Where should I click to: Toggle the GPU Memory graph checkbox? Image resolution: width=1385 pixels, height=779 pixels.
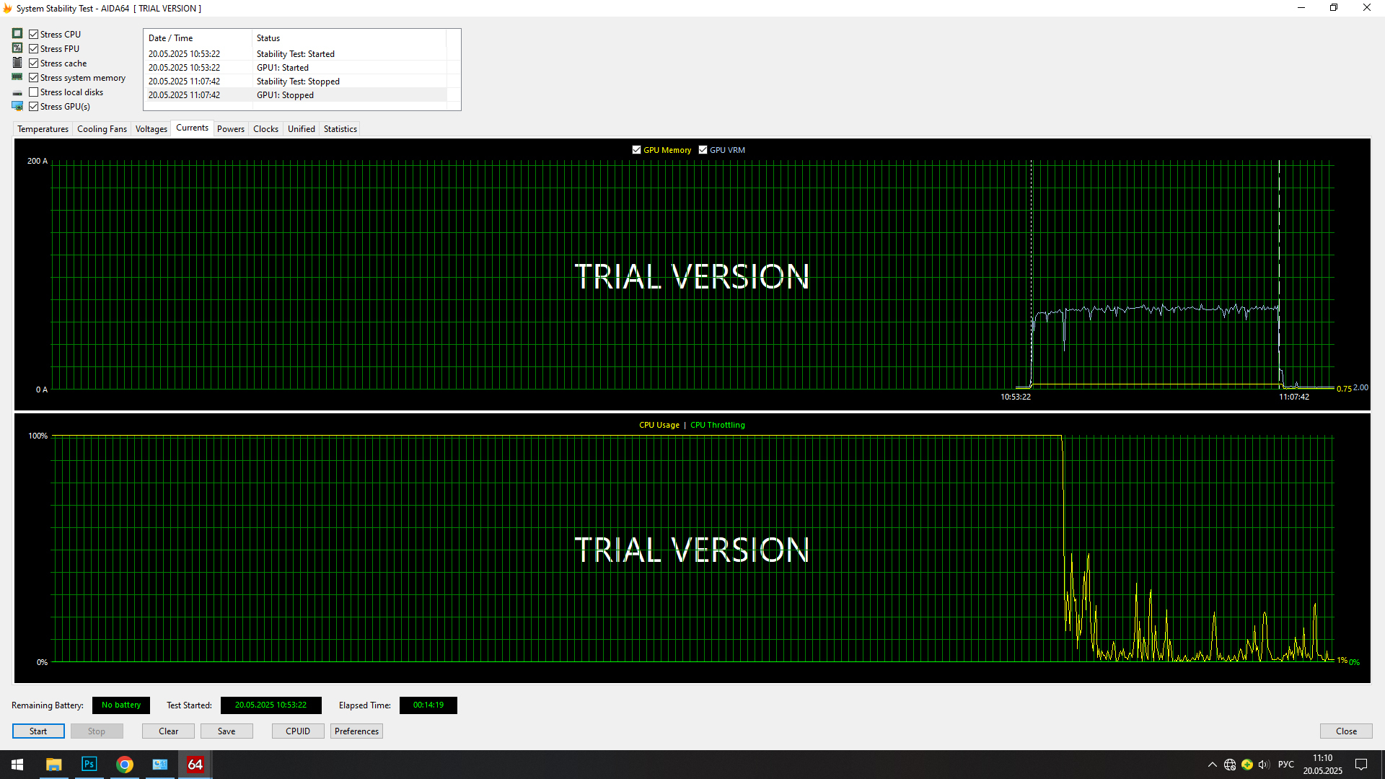point(636,150)
